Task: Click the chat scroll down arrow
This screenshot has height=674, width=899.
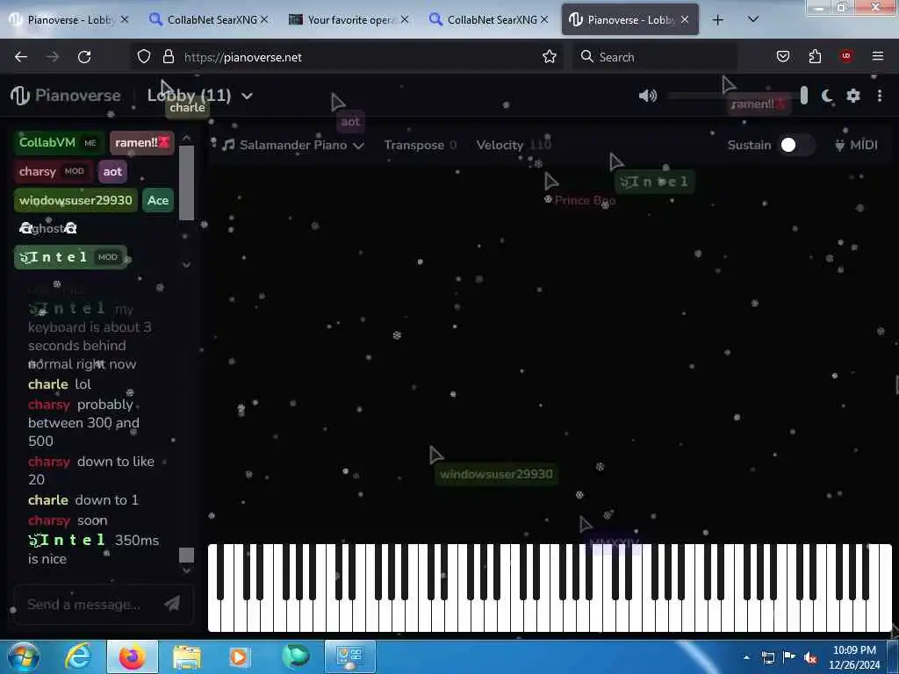Action: 186,570
